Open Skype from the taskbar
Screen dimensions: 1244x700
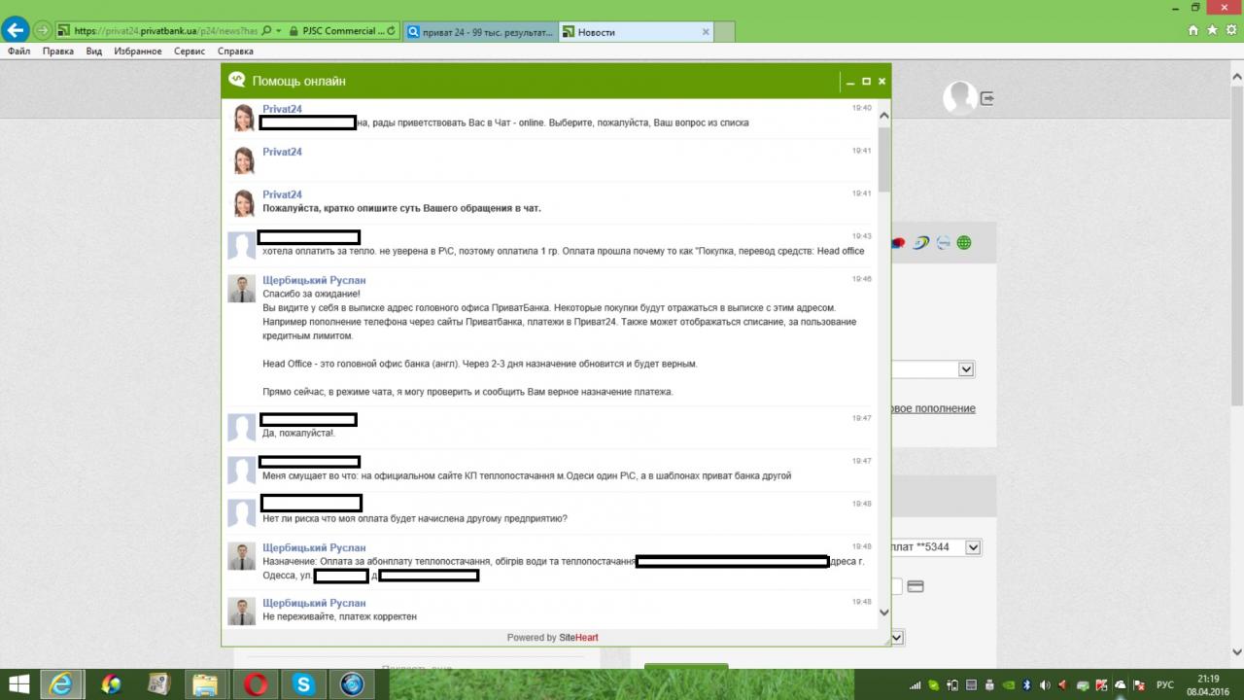[x=304, y=684]
